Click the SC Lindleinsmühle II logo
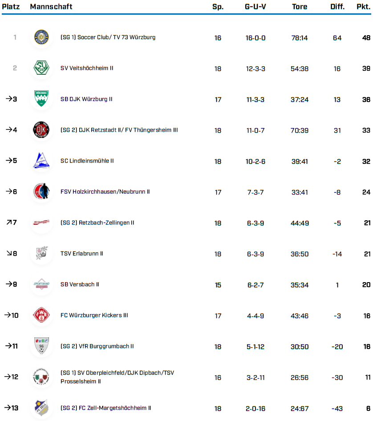Screen dimensions: 373x421 click(x=41, y=161)
